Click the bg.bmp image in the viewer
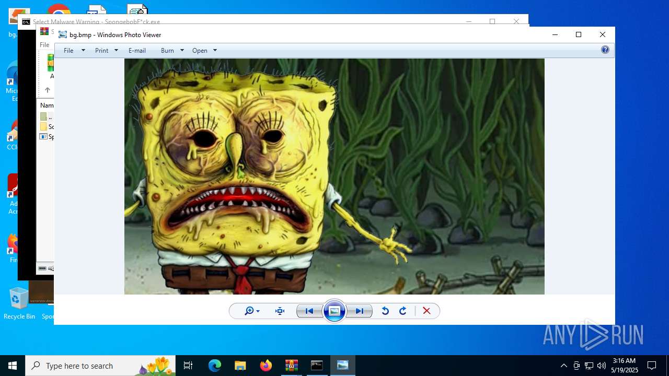Viewport: 669px width, 376px height. coord(334,177)
